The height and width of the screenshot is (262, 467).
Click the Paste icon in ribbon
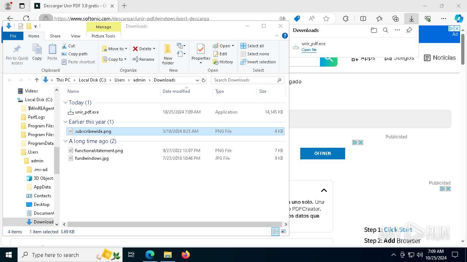tap(52, 52)
